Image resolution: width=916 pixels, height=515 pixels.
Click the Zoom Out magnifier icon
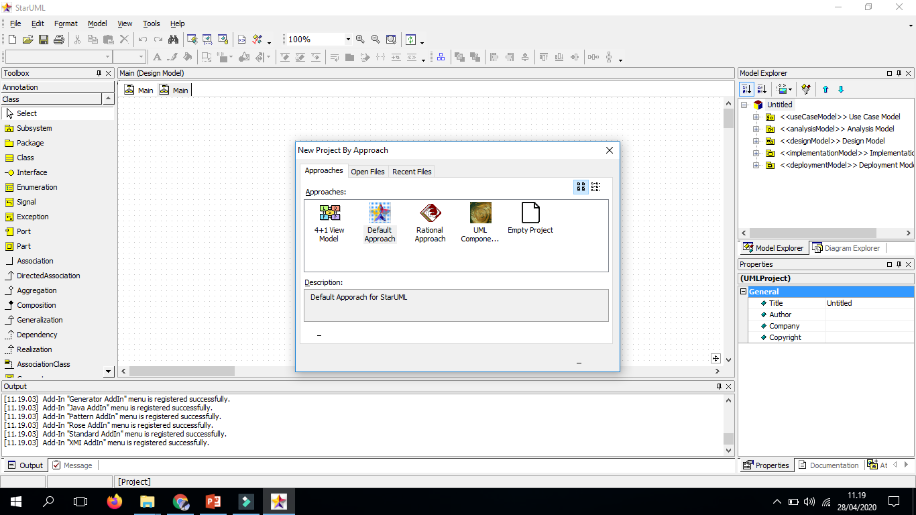[376, 40]
